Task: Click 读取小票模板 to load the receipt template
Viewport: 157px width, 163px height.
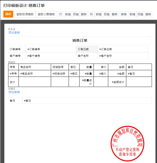Action: coord(46,14)
